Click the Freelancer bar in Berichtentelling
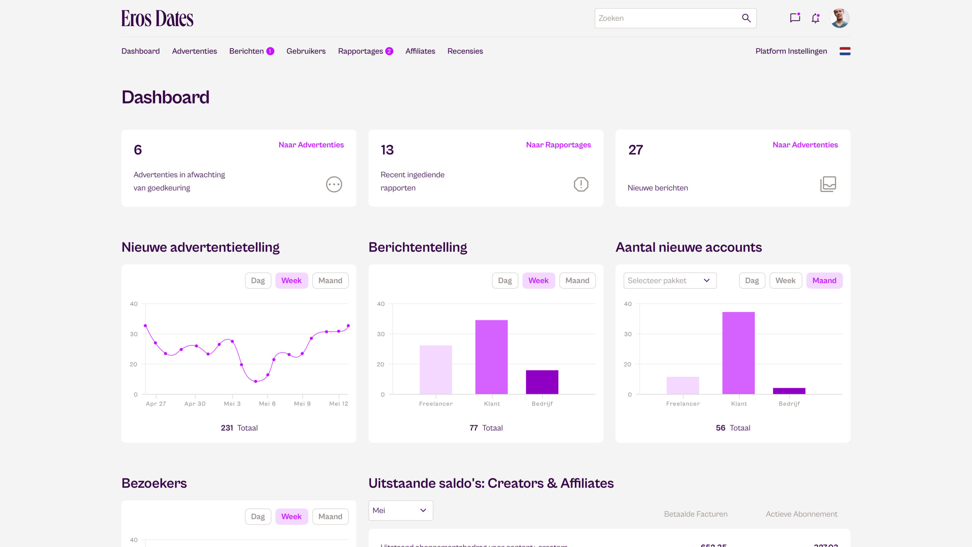Screen dimensions: 972x547 (x=436, y=370)
